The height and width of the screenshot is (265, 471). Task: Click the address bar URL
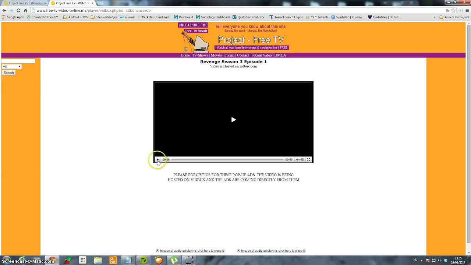[x=93, y=10]
